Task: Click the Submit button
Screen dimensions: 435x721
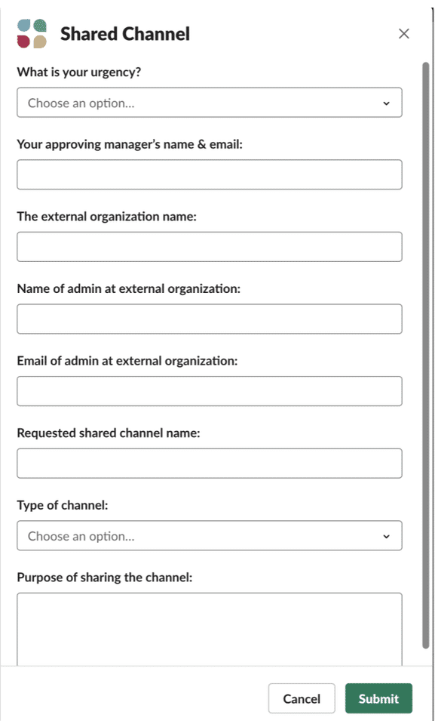Action: point(378,698)
